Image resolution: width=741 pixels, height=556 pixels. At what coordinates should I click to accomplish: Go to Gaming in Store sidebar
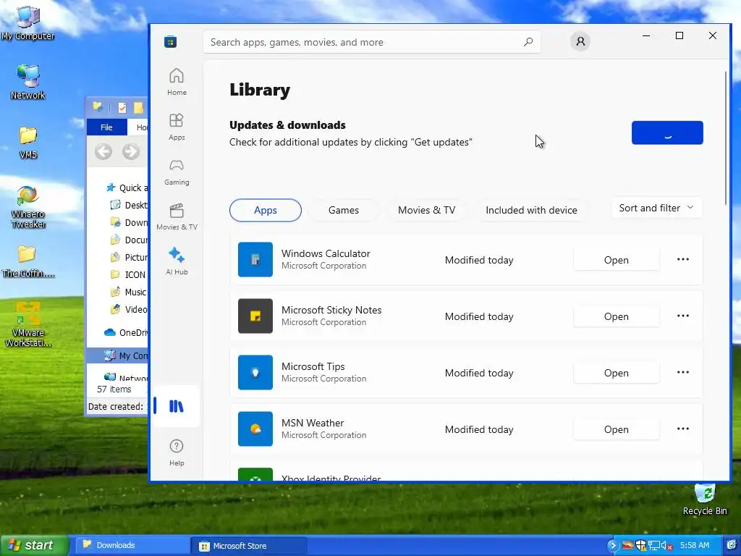point(177,172)
